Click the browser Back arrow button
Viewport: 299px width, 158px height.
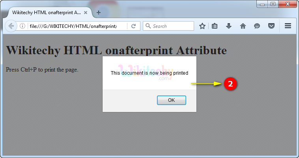tap(11, 26)
